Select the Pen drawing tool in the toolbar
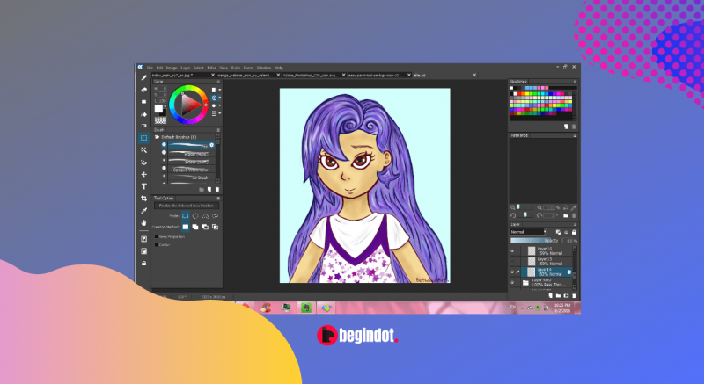 143,78
